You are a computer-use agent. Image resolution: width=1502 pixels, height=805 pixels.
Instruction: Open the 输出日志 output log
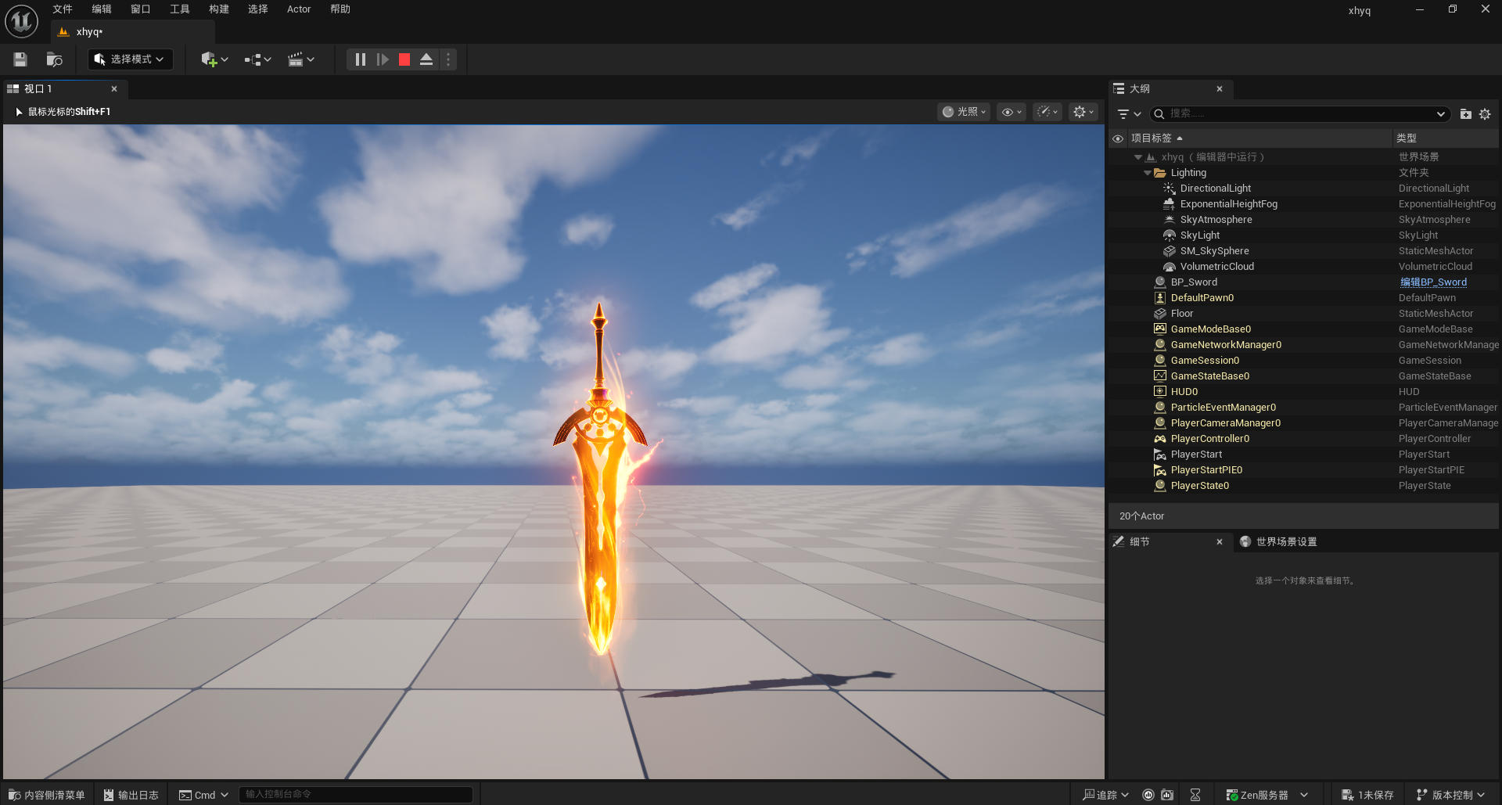click(x=131, y=795)
